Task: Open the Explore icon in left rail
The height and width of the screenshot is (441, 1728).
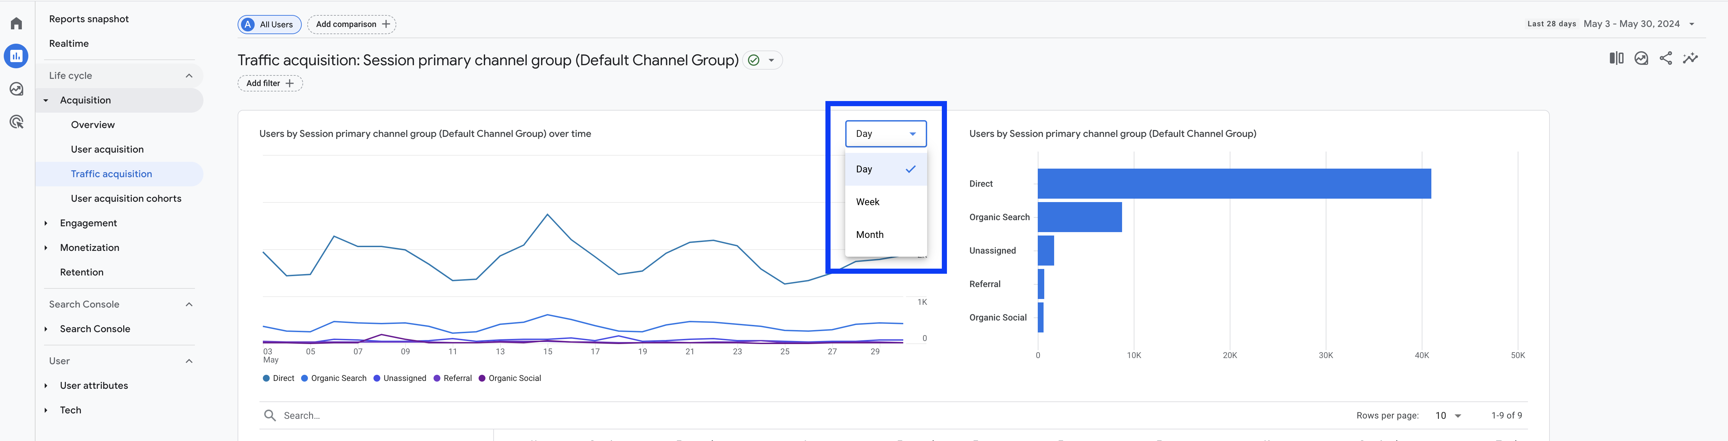Action: pyautogui.click(x=17, y=89)
